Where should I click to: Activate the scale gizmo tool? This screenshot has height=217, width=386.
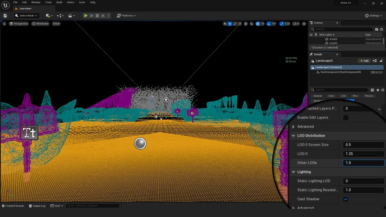(240, 24)
